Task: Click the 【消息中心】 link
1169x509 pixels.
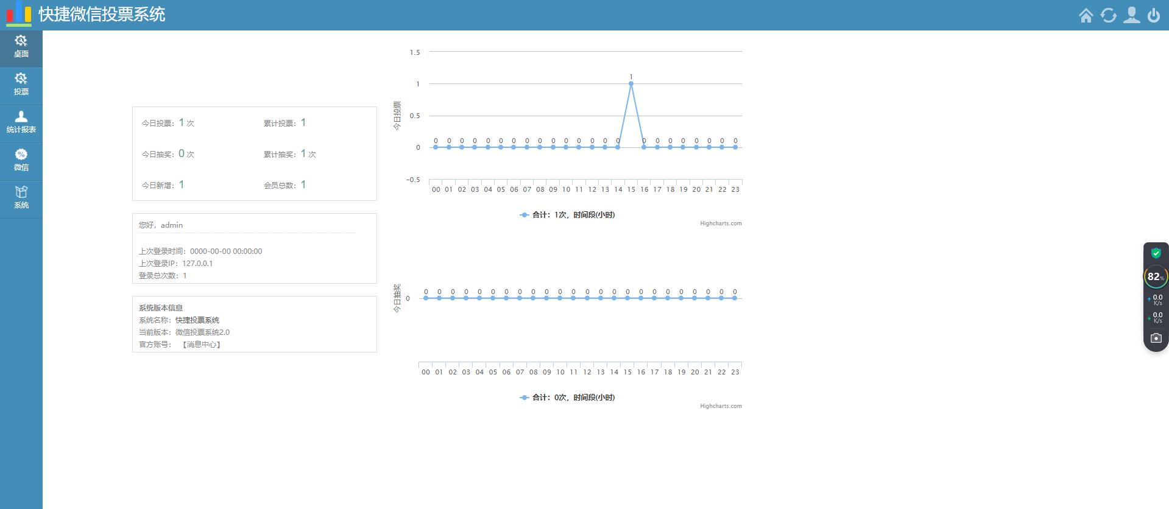Action: pyautogui.click(x=201, y=345)
